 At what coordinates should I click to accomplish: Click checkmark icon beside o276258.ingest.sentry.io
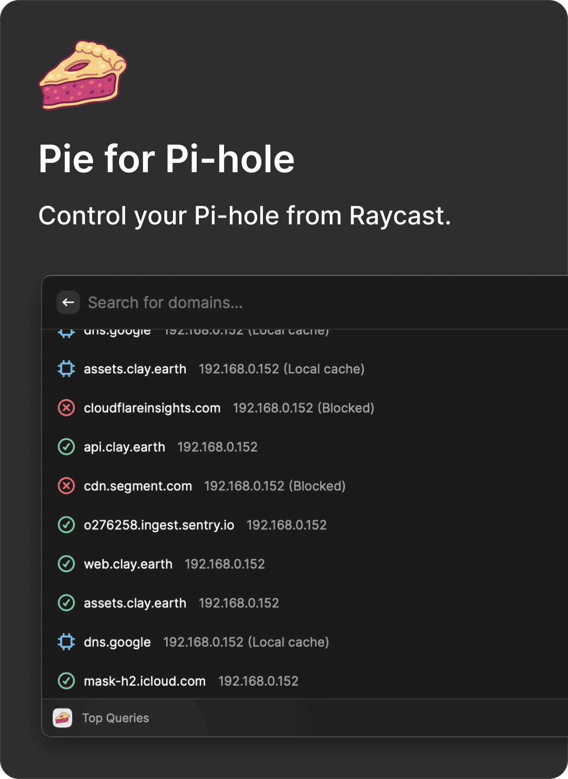click(x=66, y=525)
